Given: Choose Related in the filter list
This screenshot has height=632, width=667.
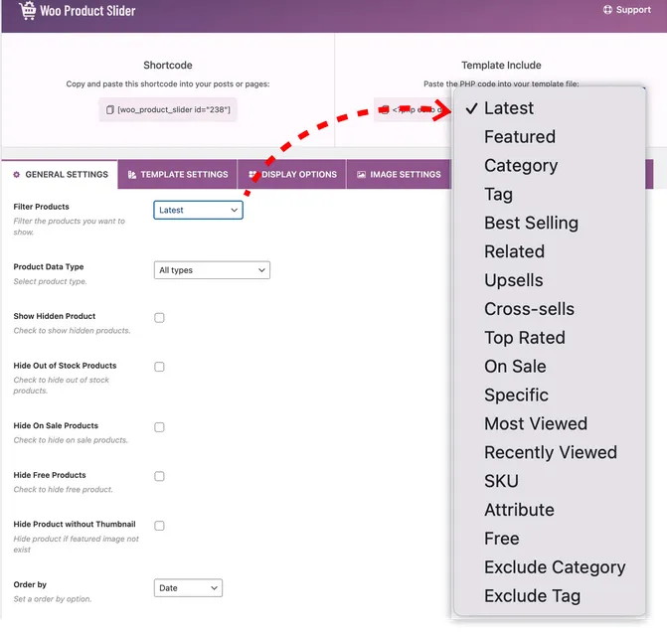Looking at the screenshot, I should coord(550,251).
